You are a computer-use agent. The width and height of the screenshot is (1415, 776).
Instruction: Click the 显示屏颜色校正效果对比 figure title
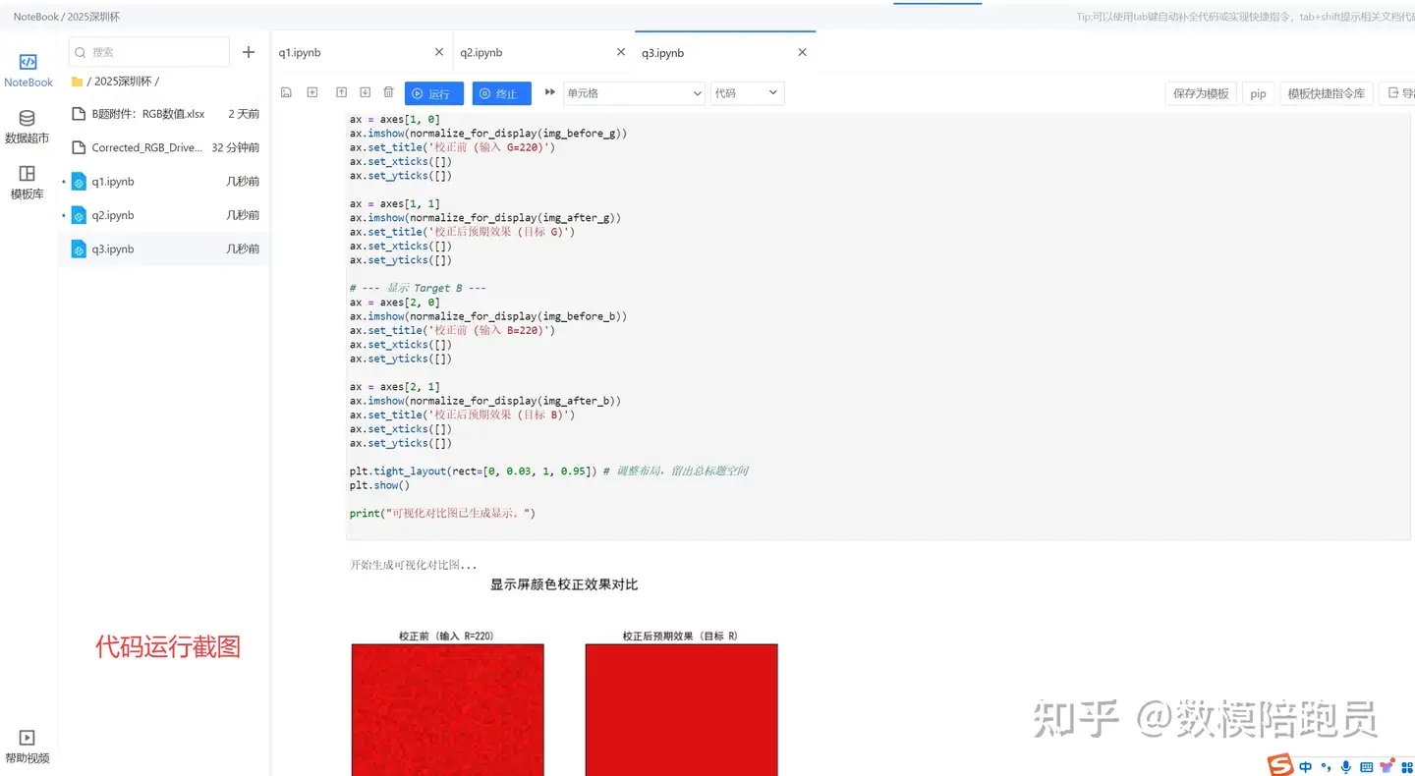[x=564, y=584]
